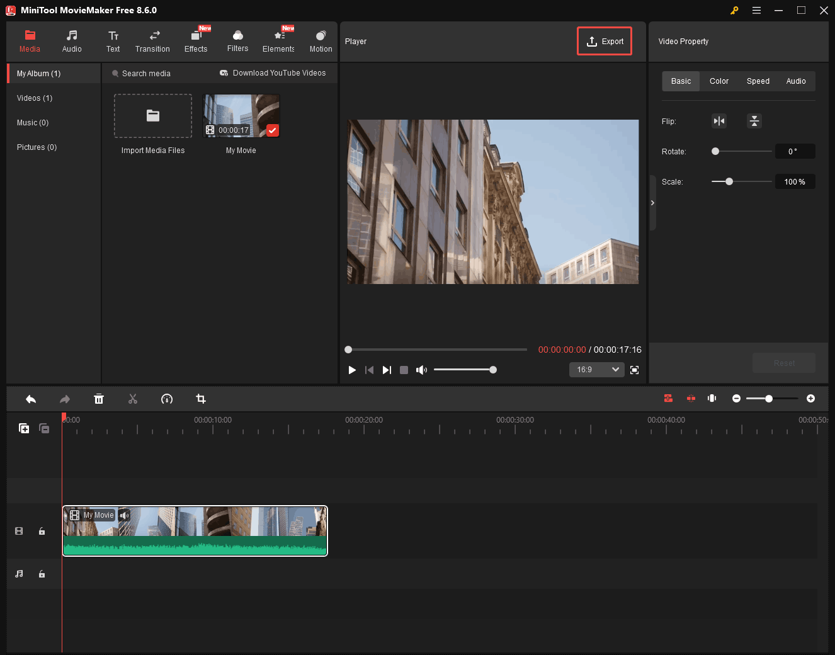Collapse the Video Property panel arrow
This screenshot has width=835, height=655.
(x=652, y=203)
